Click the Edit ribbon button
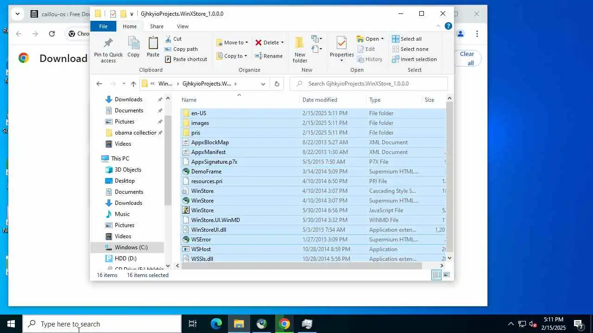This screenshot has width=593, height=333. pos(366,49)
